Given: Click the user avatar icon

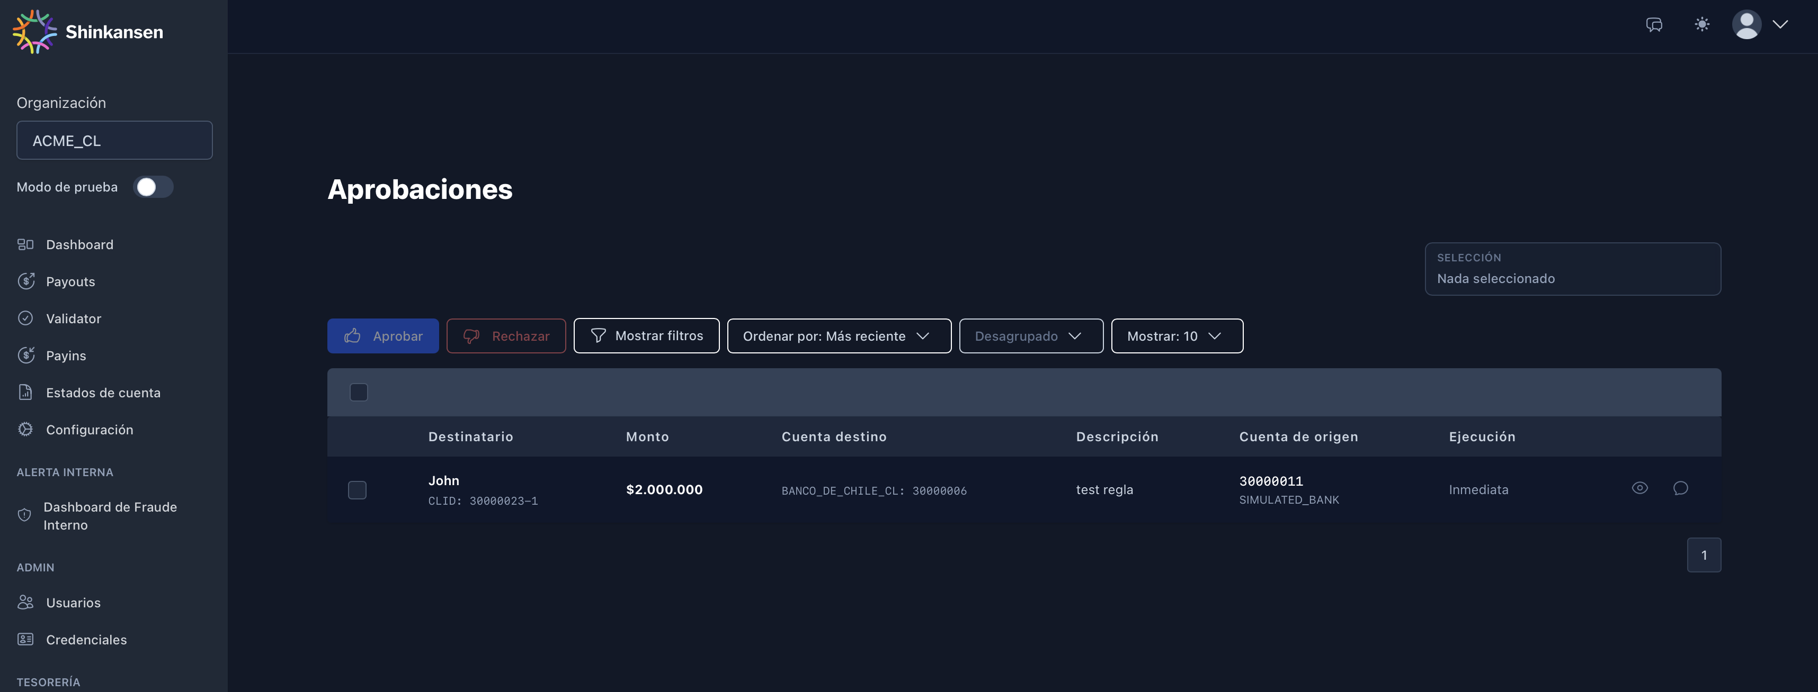Looking at the screenshot, I should coord(1746,25).
